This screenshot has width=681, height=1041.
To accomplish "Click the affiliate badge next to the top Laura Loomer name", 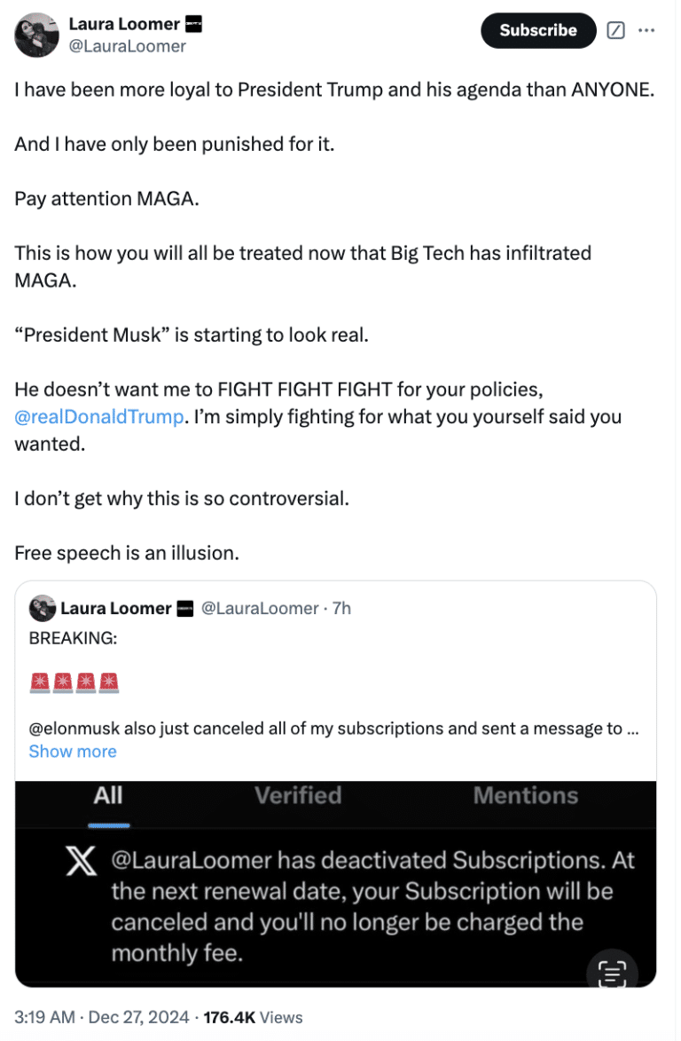I will click(x=193, y=25).
